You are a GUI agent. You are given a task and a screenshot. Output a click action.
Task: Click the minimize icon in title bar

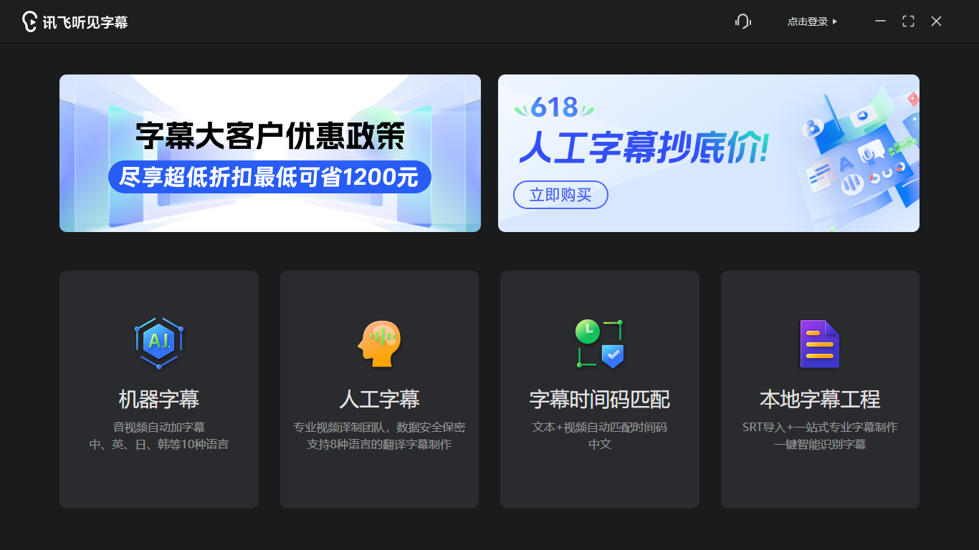coord(879,21)
